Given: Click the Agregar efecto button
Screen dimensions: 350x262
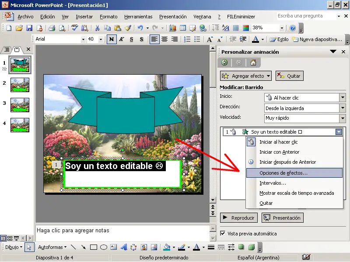Looking at the screenshot, I should 246,76.
